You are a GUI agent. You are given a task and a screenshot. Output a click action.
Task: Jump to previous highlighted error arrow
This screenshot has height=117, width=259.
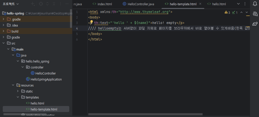(x=241, y=12)
